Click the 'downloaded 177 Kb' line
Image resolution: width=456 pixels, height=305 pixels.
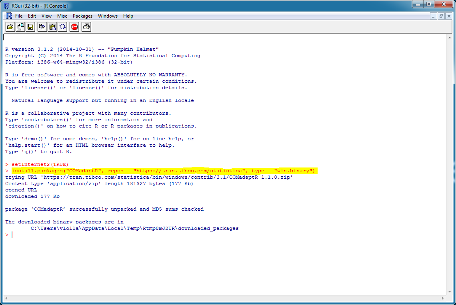[32, 197]
